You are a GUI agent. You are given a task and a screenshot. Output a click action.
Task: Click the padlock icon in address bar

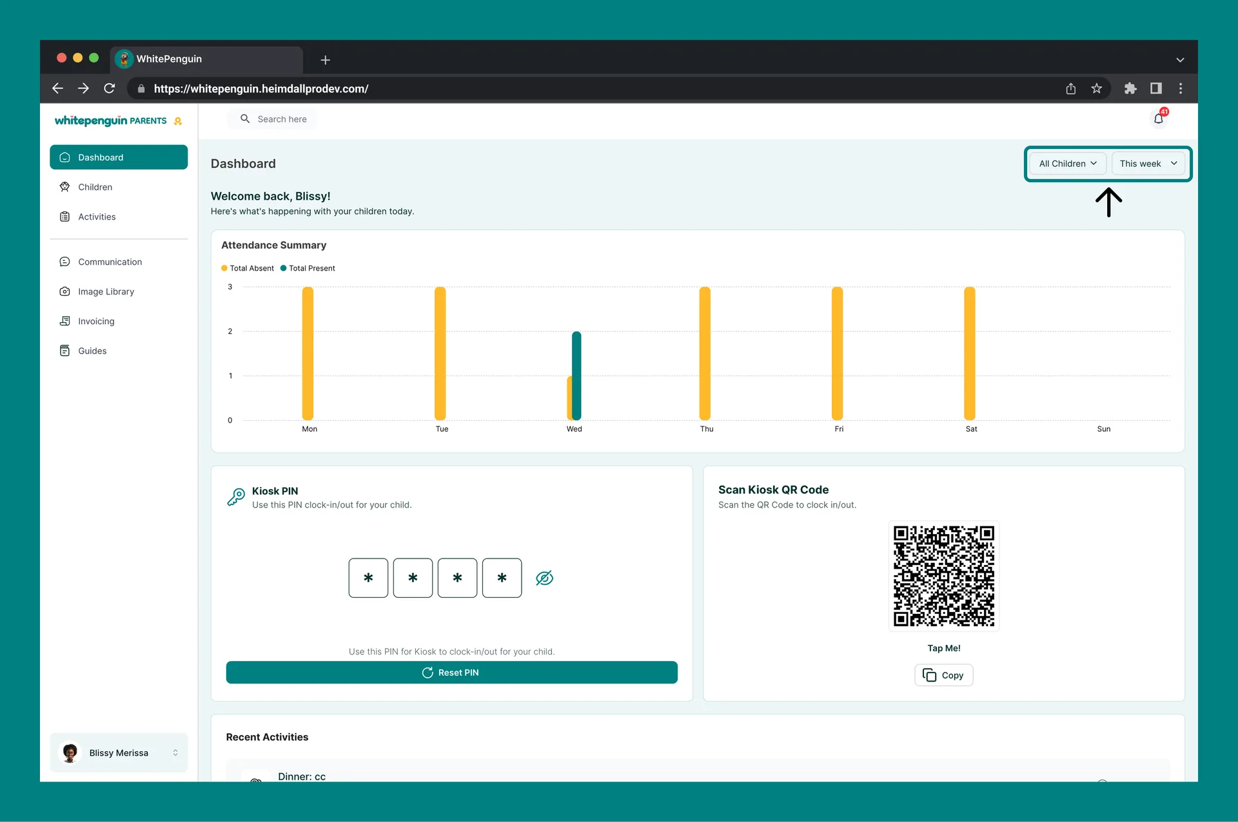141,89
